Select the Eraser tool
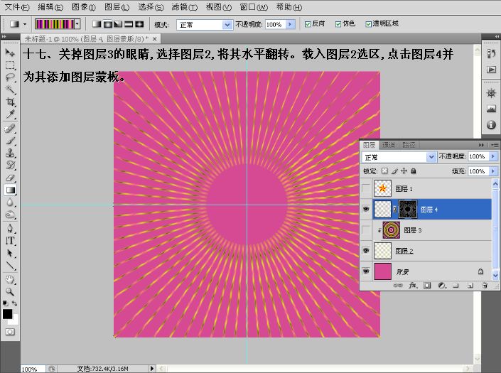Screen dimensions: 501x373 coord(10,178)
